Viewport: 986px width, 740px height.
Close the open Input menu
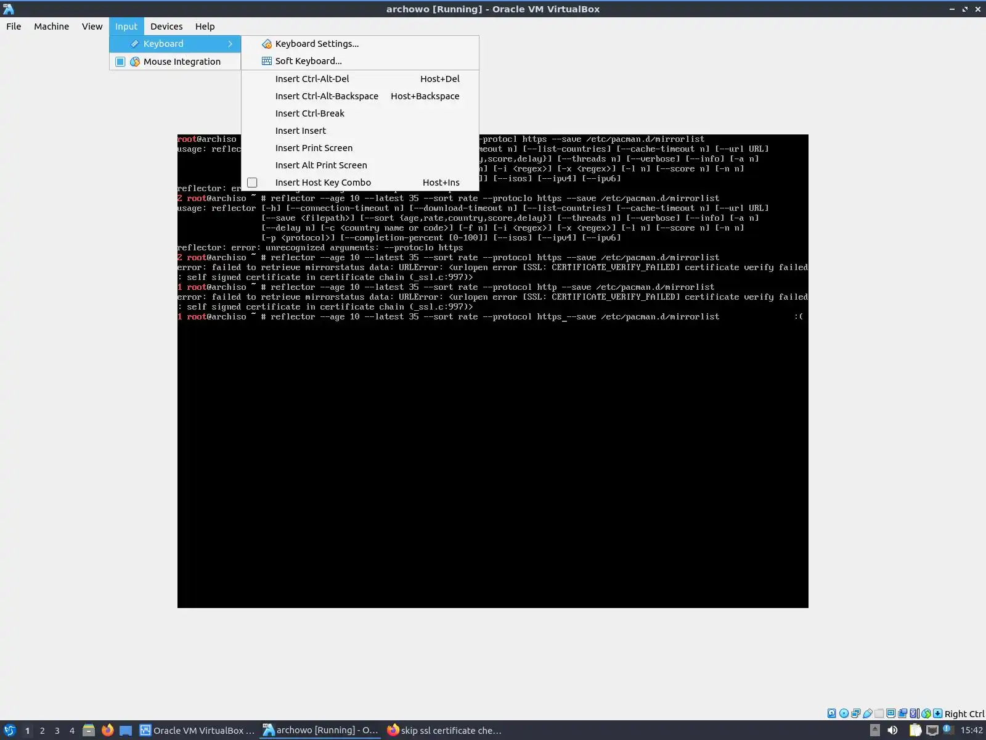pos(126,27)
